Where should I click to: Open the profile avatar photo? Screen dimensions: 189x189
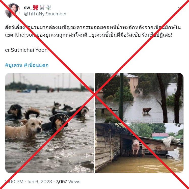point(12,11)
